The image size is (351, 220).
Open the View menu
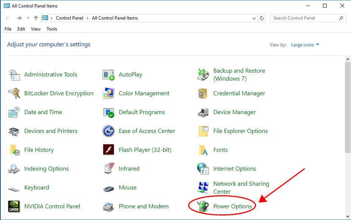pos(36,29)
